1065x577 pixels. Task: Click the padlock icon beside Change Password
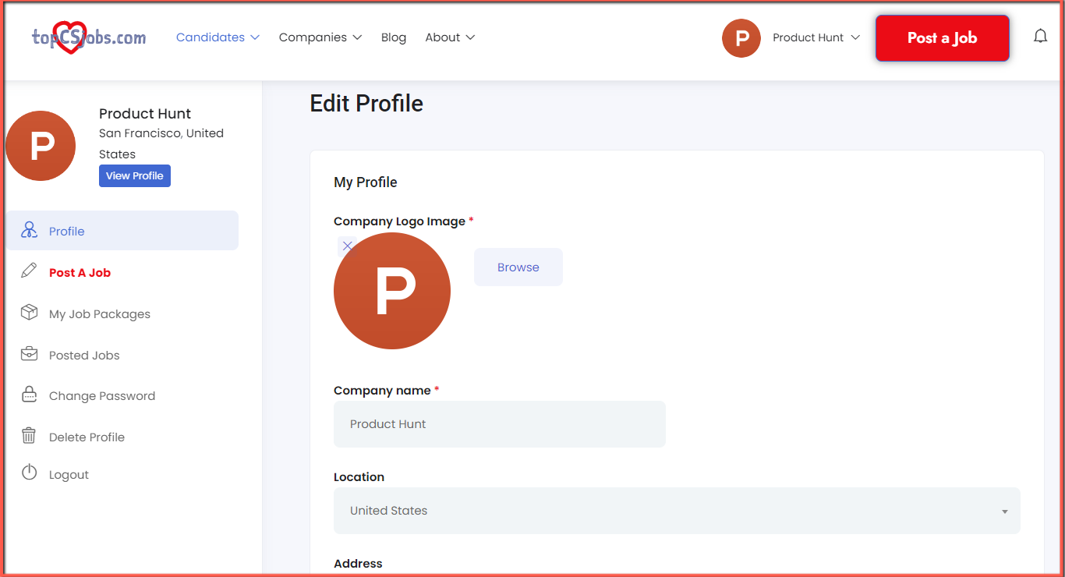29,395
